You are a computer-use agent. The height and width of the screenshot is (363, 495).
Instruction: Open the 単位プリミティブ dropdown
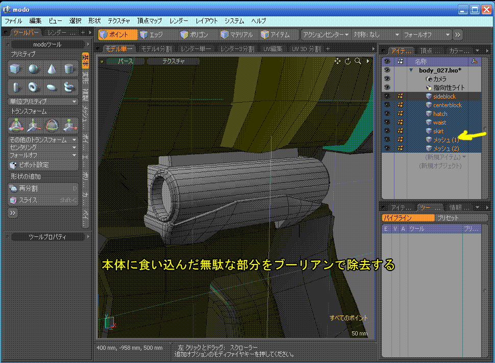(x=42, y=101)
